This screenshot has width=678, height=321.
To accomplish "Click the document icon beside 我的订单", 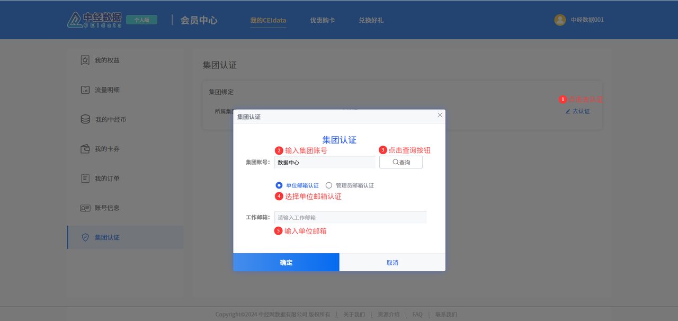I will 85,179.
